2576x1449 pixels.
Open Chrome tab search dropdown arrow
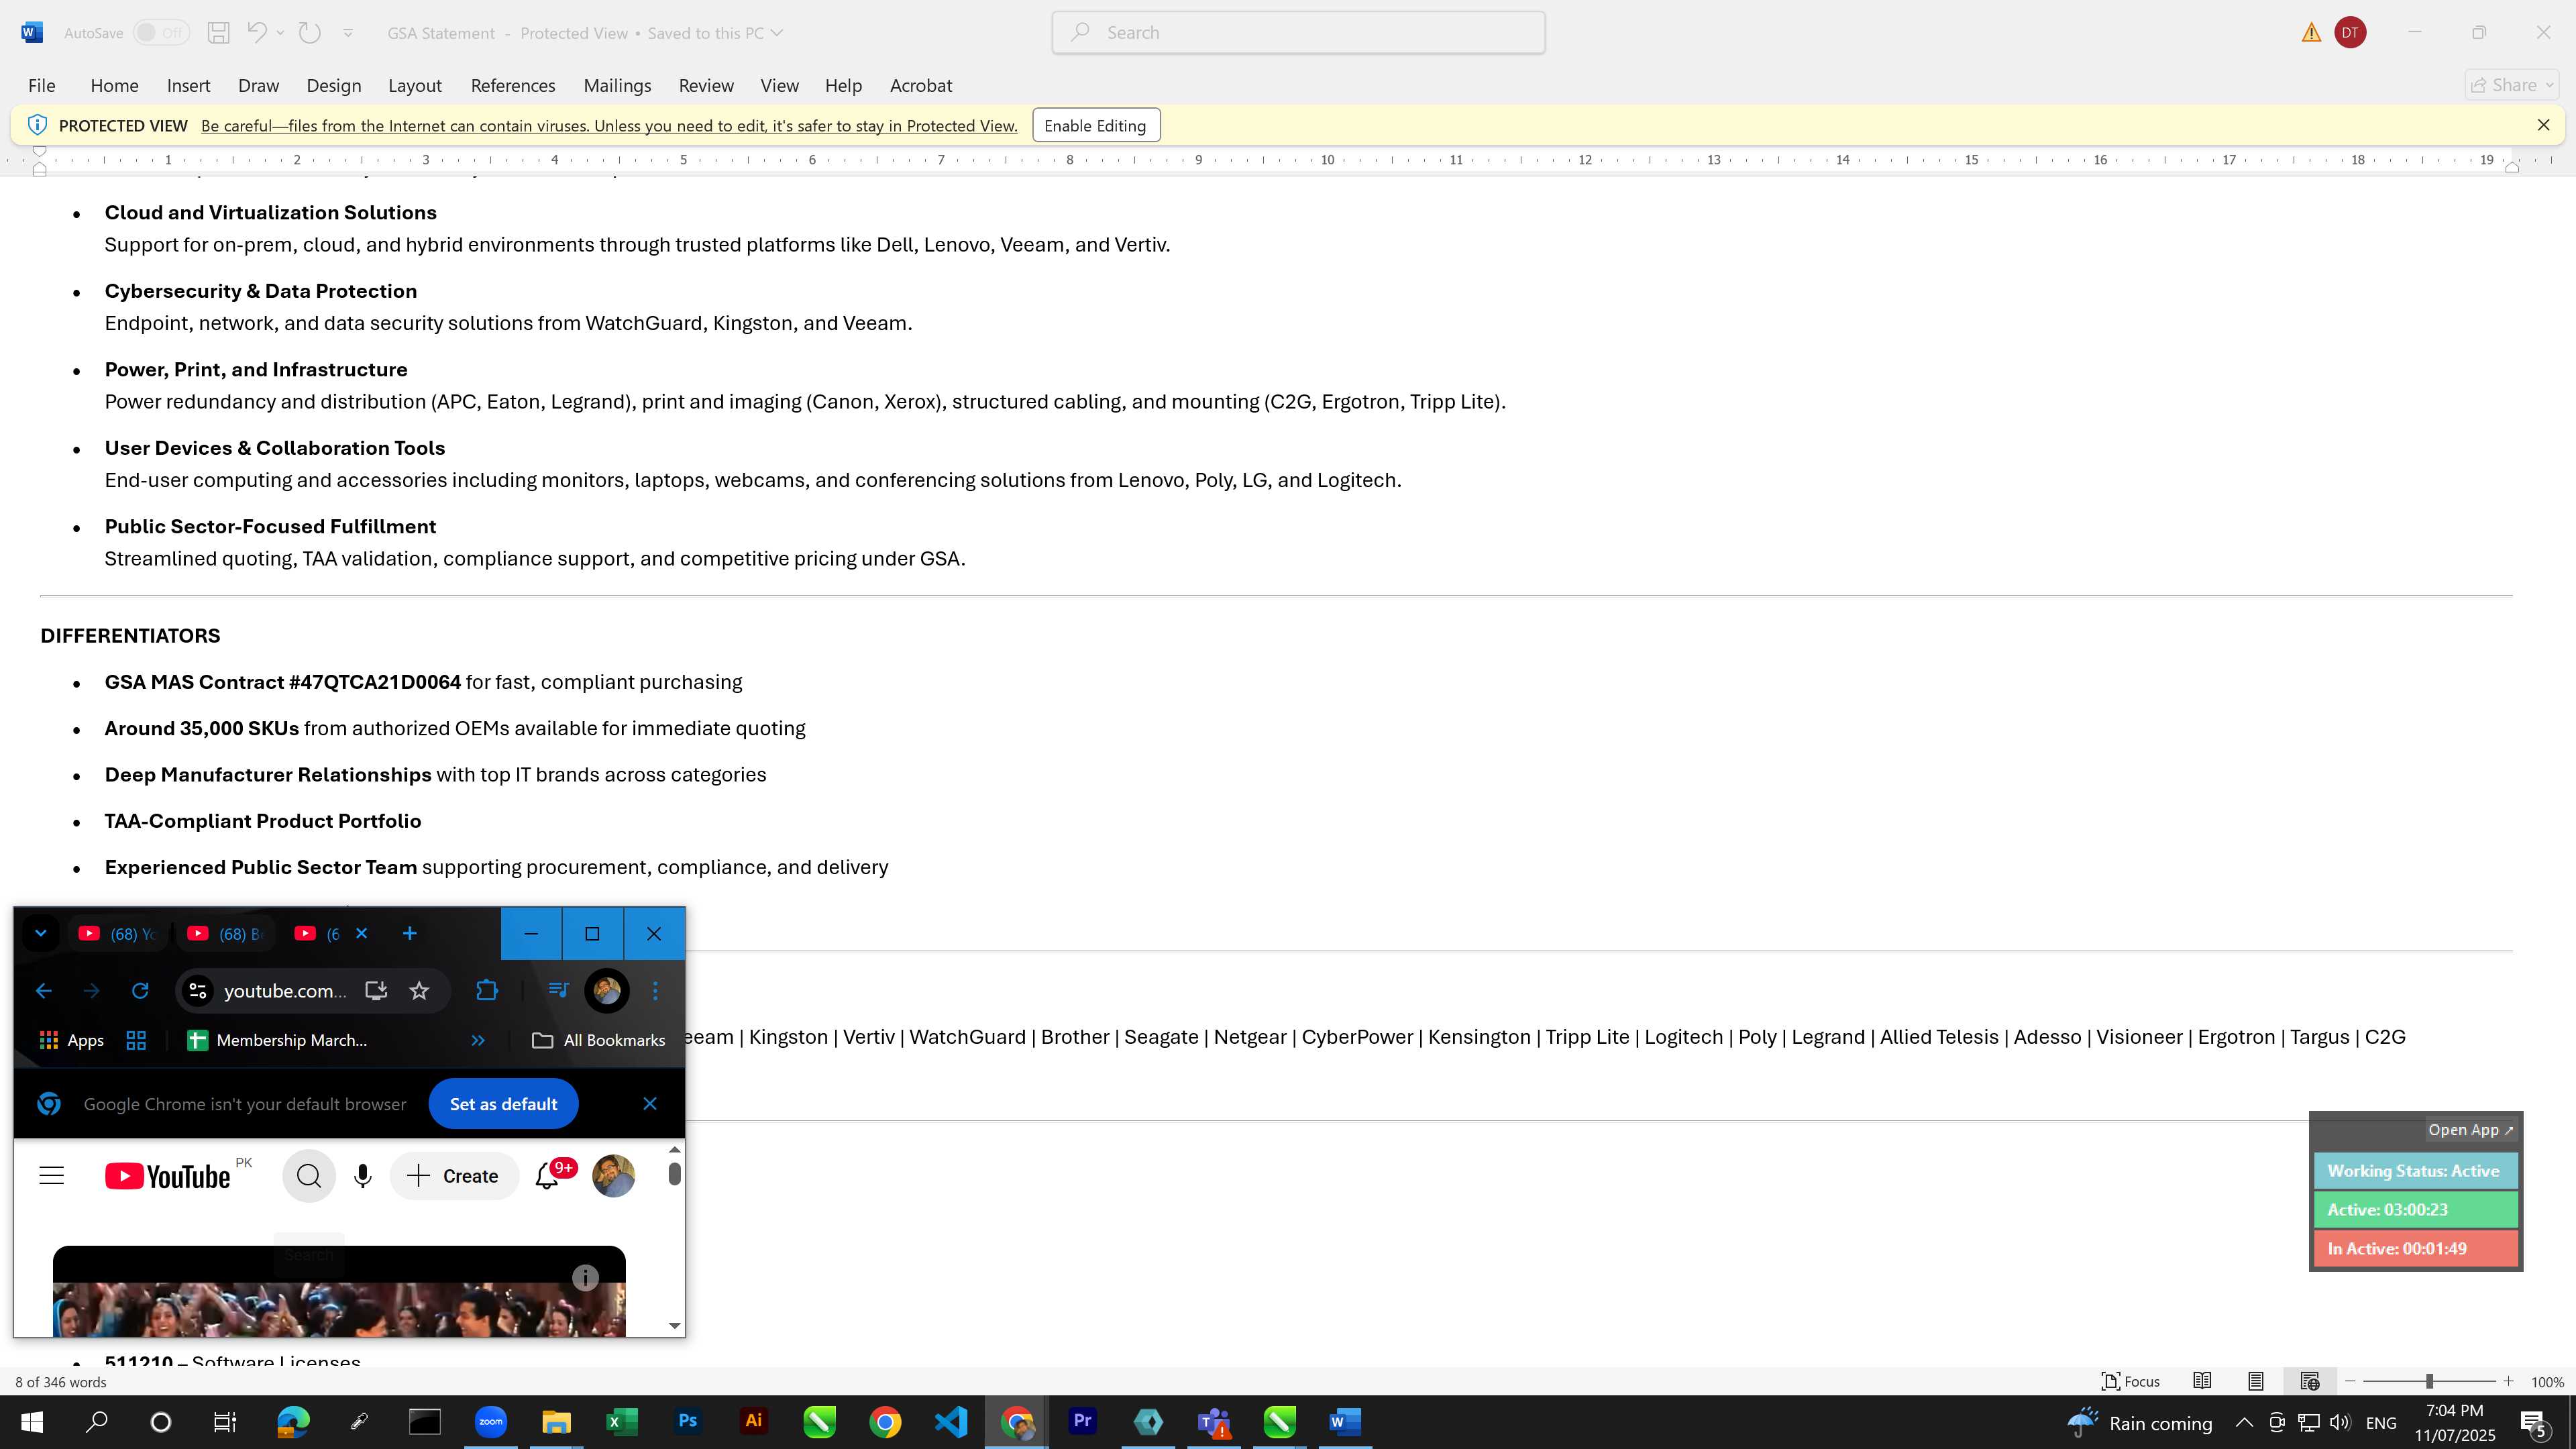pos(40,934)
